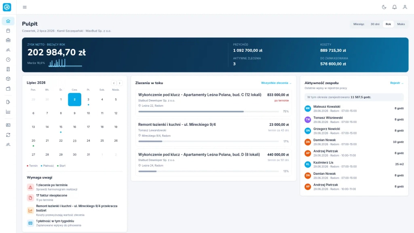Select July 31 in the calendar
Viewport: 414px width, 233px height.
pos(88,155)
